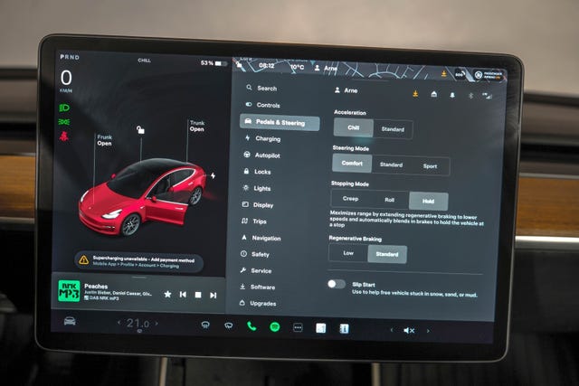
Task: Open the Phone app
Action: 252,326
